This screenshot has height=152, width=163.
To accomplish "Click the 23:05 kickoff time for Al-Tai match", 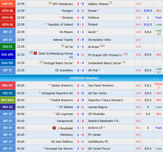I will pos(21,47).
